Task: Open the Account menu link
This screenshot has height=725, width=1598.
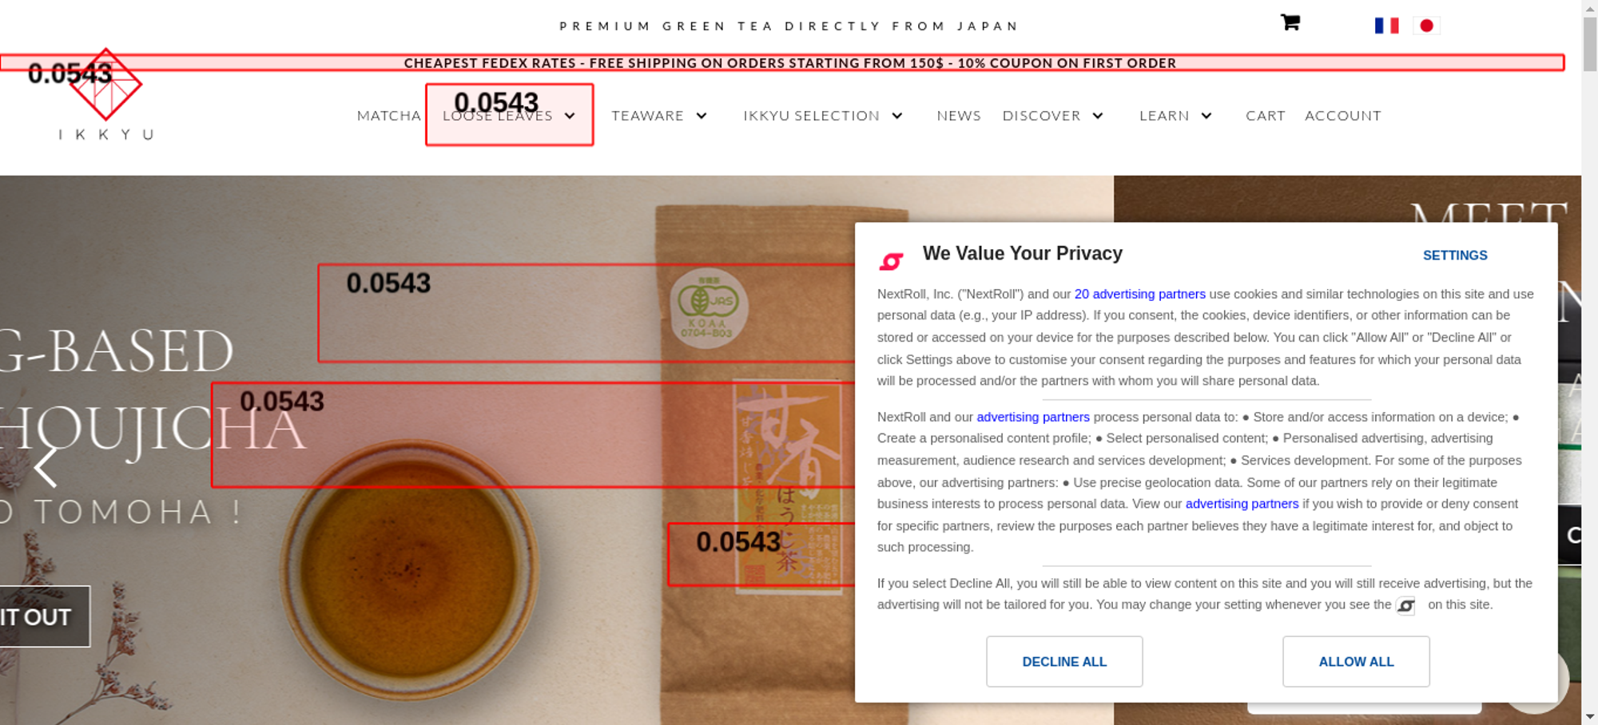Action: [x=1343, y=116]
